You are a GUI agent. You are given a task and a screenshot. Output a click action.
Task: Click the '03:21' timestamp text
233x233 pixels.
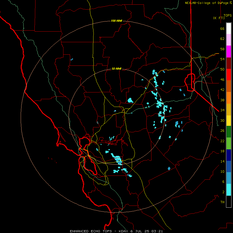[x=157, y=231]
